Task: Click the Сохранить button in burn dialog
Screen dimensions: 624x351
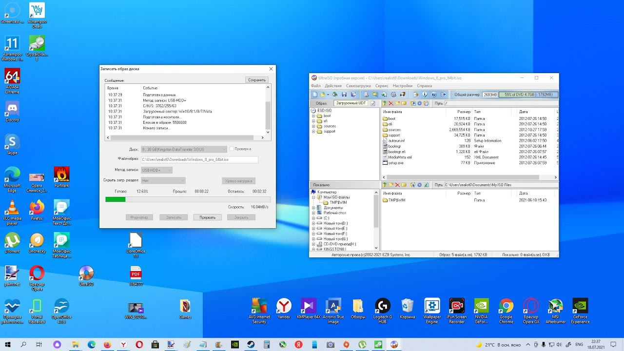Action: 256,80
